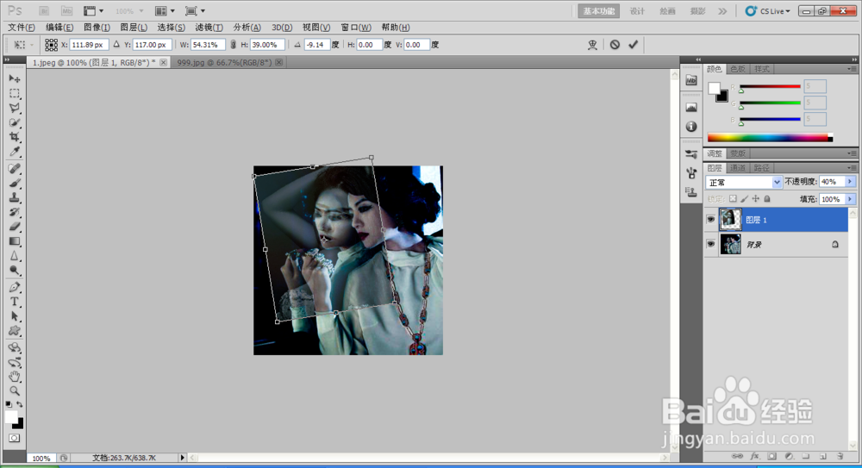Select the History Brush tool
Screen dimensions: 862x468
pyautogui.click(x=15, y=212)
